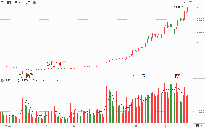Click the 2025年 label on time axis
Screen dimensions: 205x128
click(6, 126)
